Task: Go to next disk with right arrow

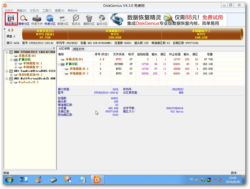Action: click(x=13, y=30)
